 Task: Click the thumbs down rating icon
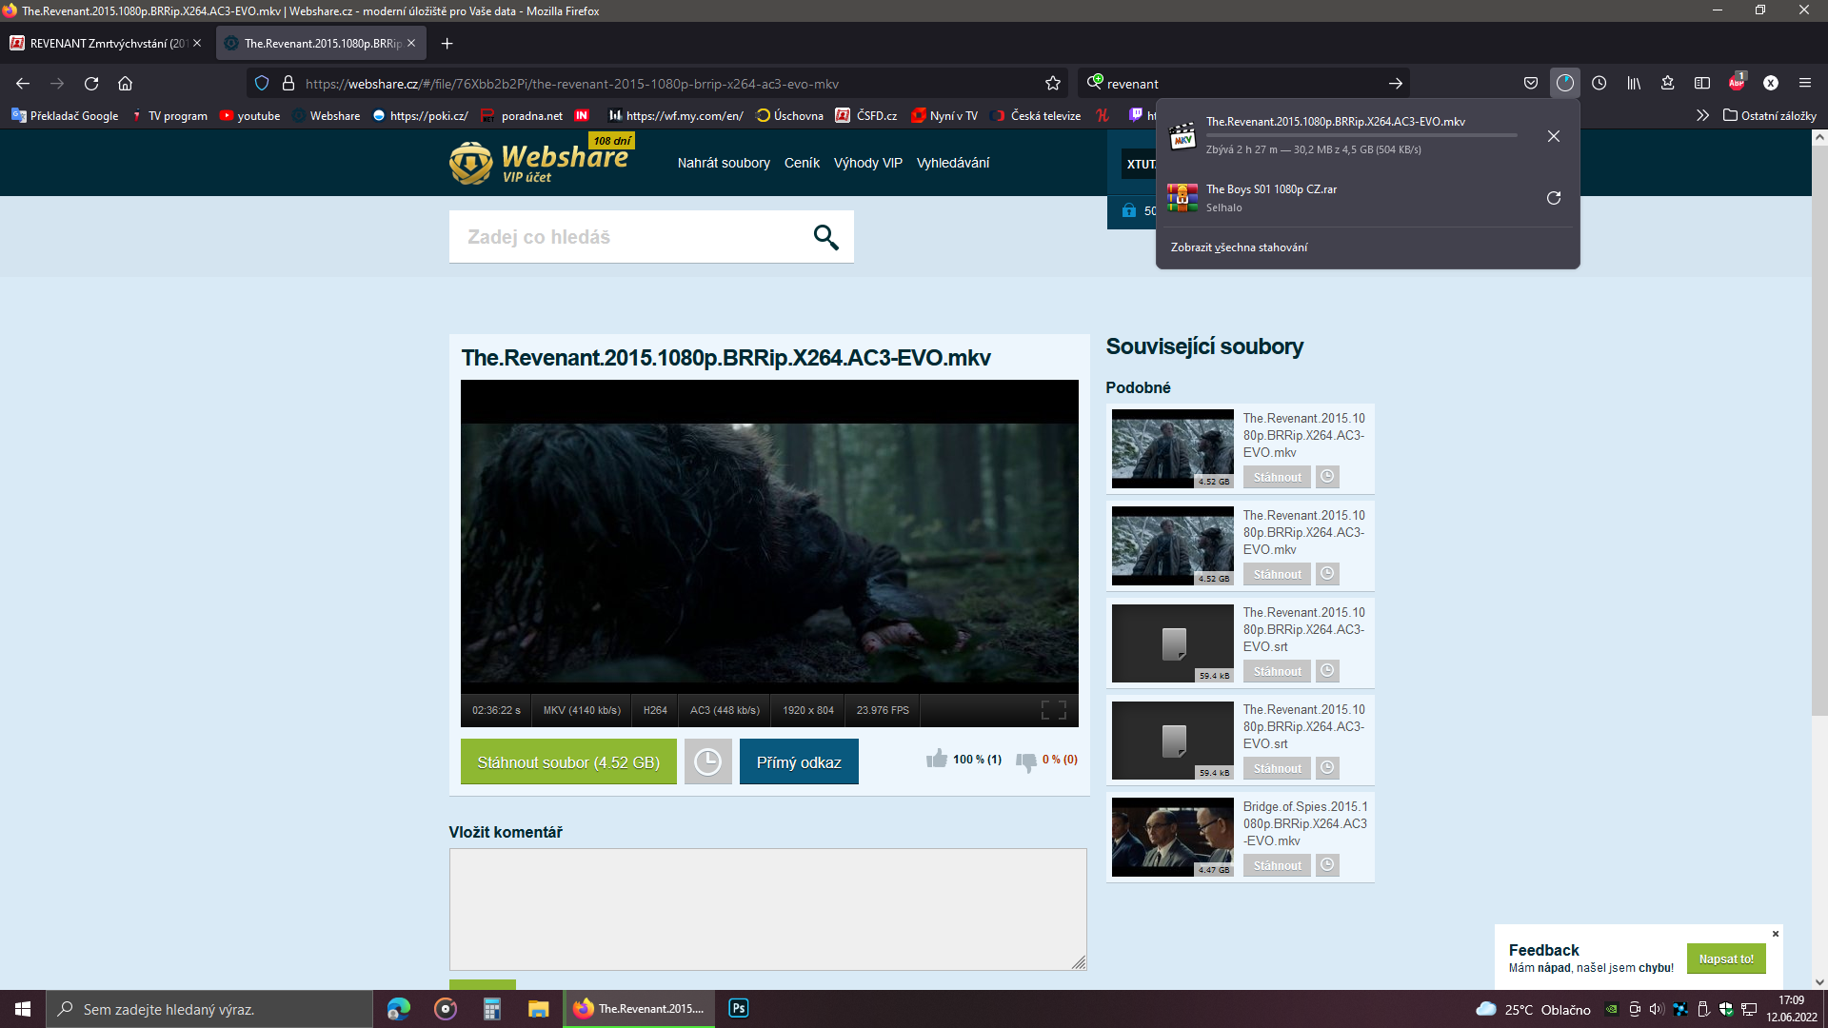point(1025,761)
